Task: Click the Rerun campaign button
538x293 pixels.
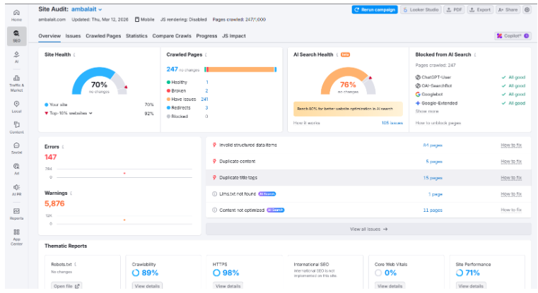Action: pos(375,10)
